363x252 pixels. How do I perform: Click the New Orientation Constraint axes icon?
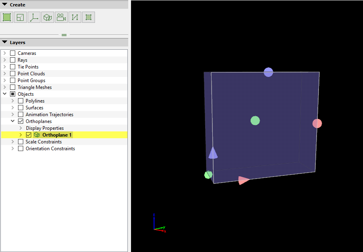click(x=34, y=17)
